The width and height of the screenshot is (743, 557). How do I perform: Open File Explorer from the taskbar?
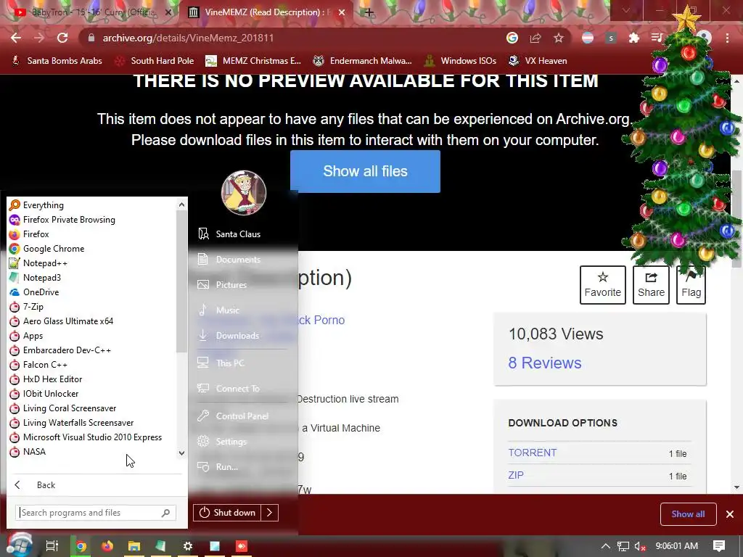coord(134,546)
